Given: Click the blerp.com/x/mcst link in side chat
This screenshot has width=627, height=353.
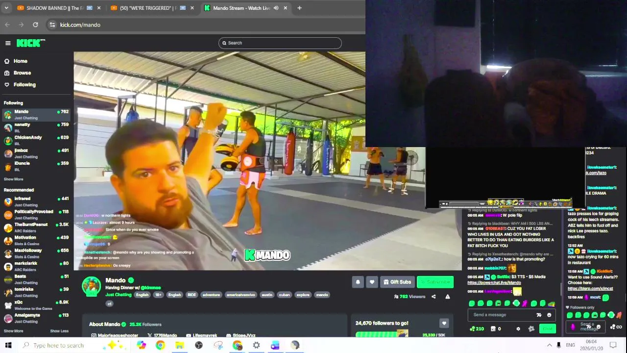Looking at the screenshot, I should pyautogui.click(x=590, y=288).
